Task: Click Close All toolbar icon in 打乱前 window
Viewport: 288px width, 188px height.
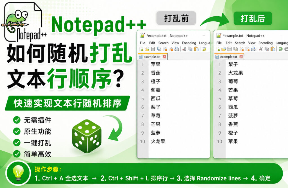Action: coord(171,49)
